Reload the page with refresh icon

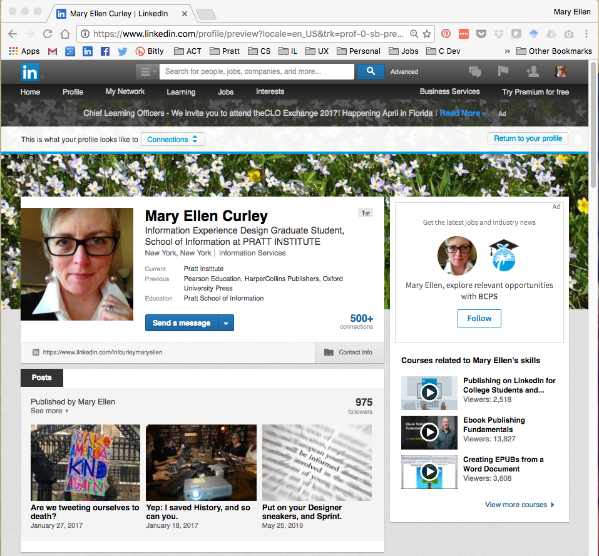pyautogui.click(x=48, y=34)
